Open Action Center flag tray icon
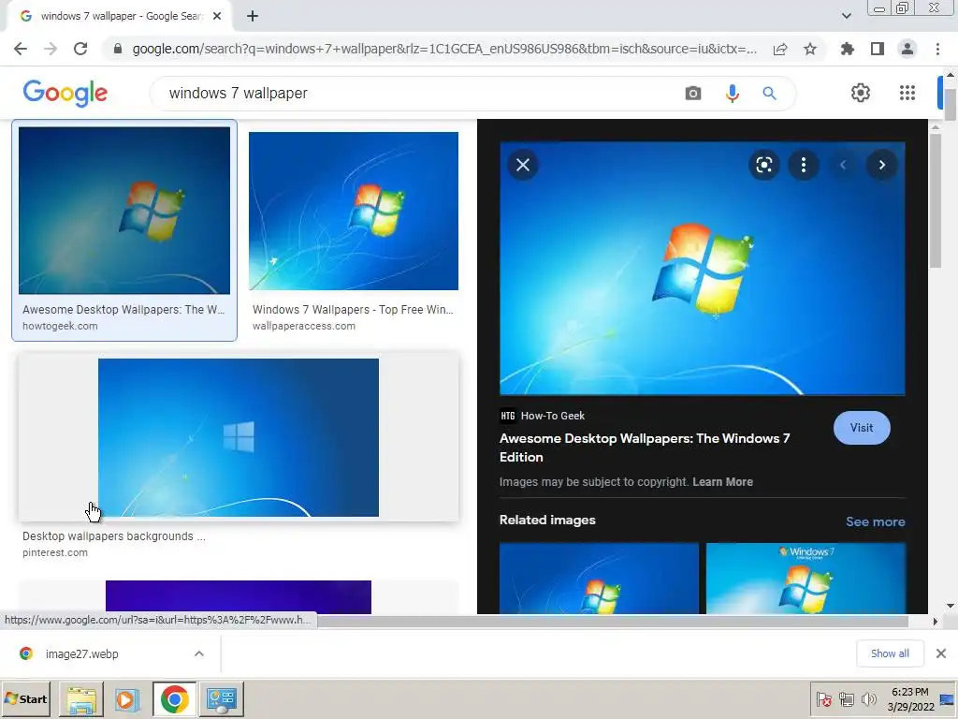Screen dimensions: 958x719 click(823, 698)
